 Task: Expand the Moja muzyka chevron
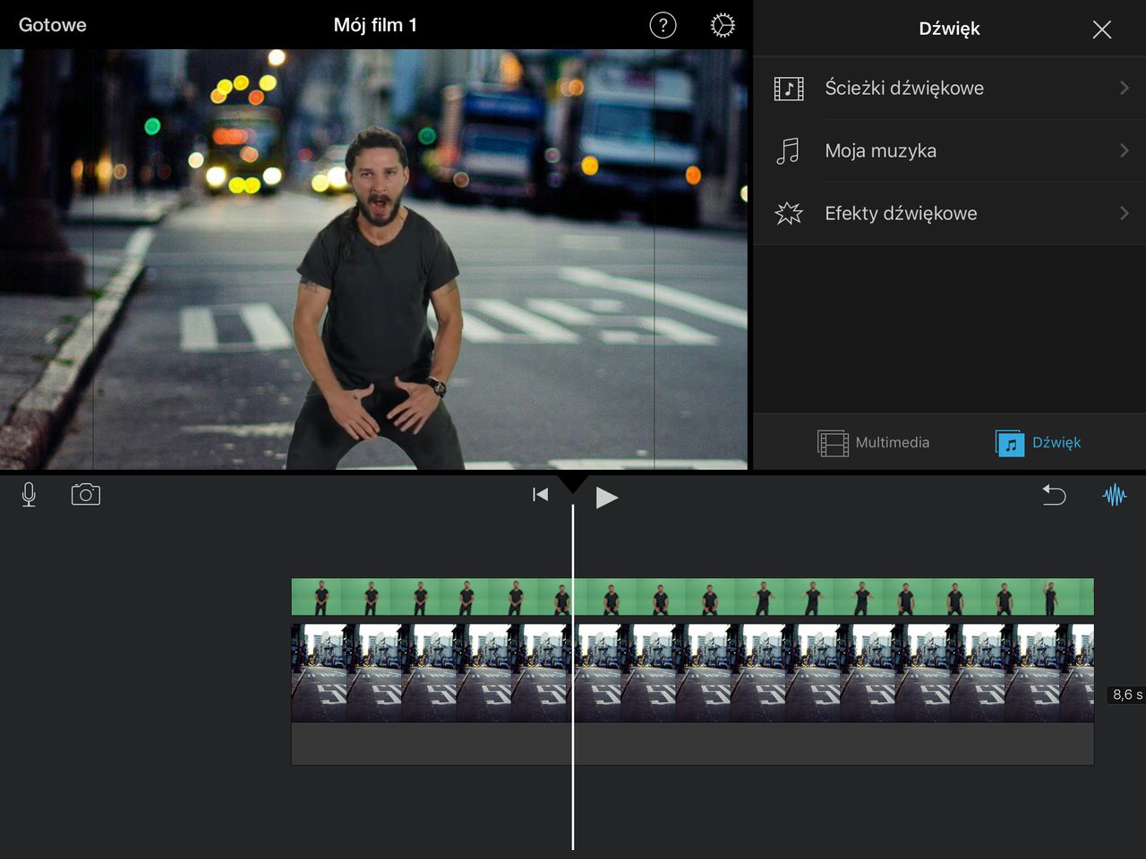[1124, 150]
